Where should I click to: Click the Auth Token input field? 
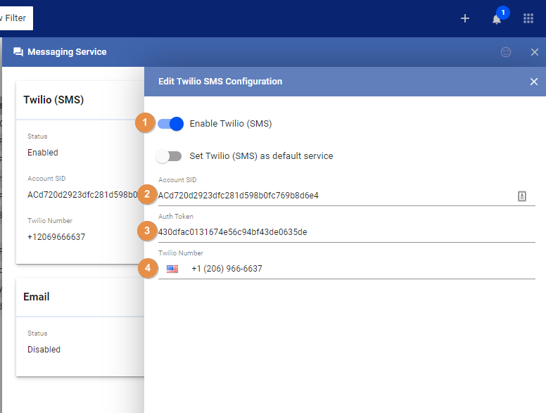tap(346, 232)
